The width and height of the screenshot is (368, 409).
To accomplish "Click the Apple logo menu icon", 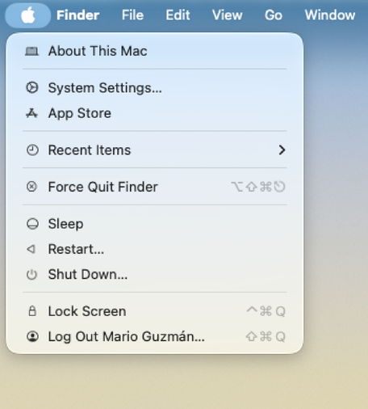I will point(28,15).
